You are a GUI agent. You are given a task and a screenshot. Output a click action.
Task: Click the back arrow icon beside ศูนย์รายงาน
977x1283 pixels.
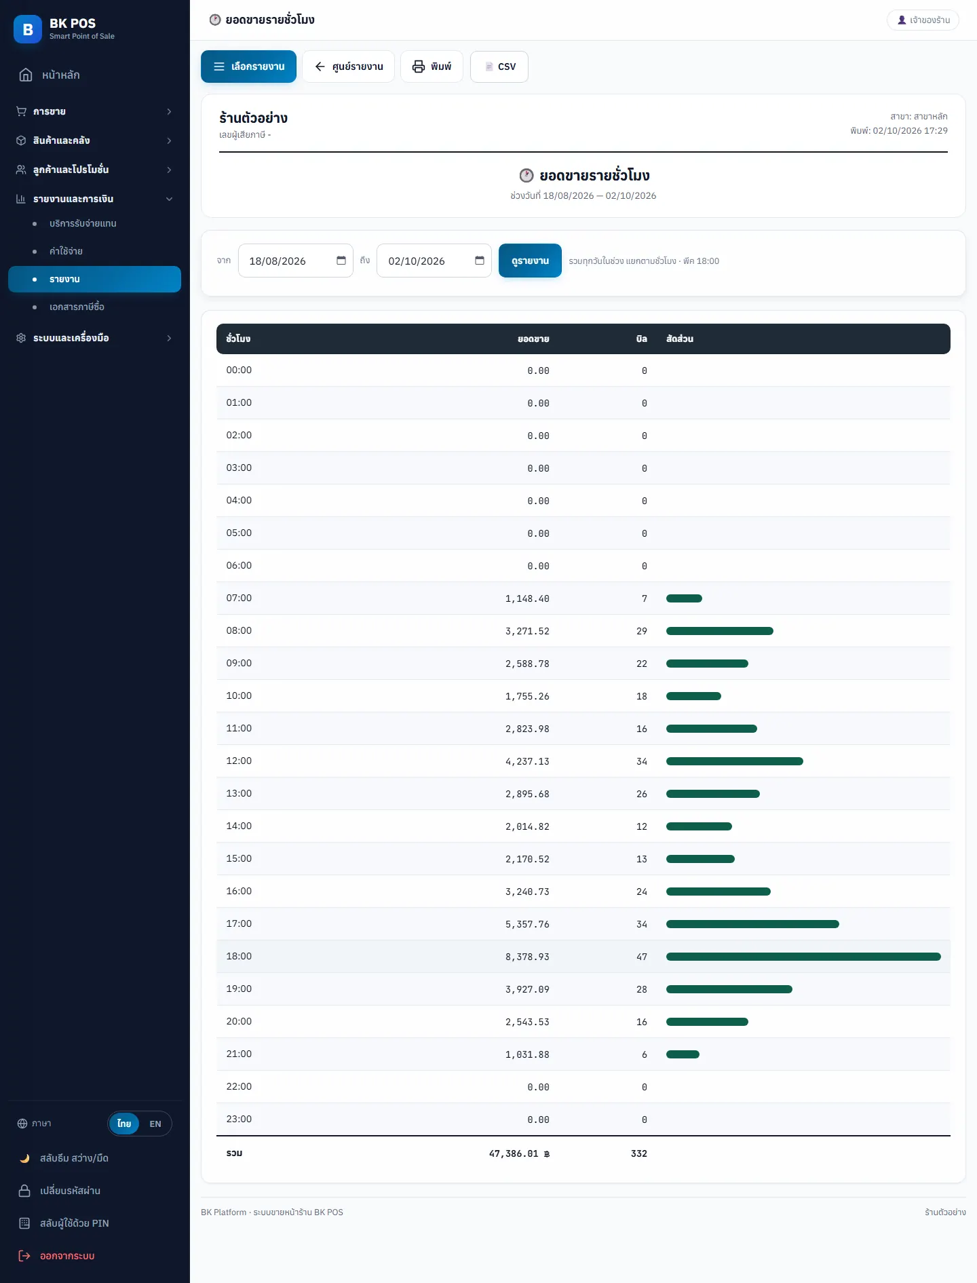(x=320, y=66)
